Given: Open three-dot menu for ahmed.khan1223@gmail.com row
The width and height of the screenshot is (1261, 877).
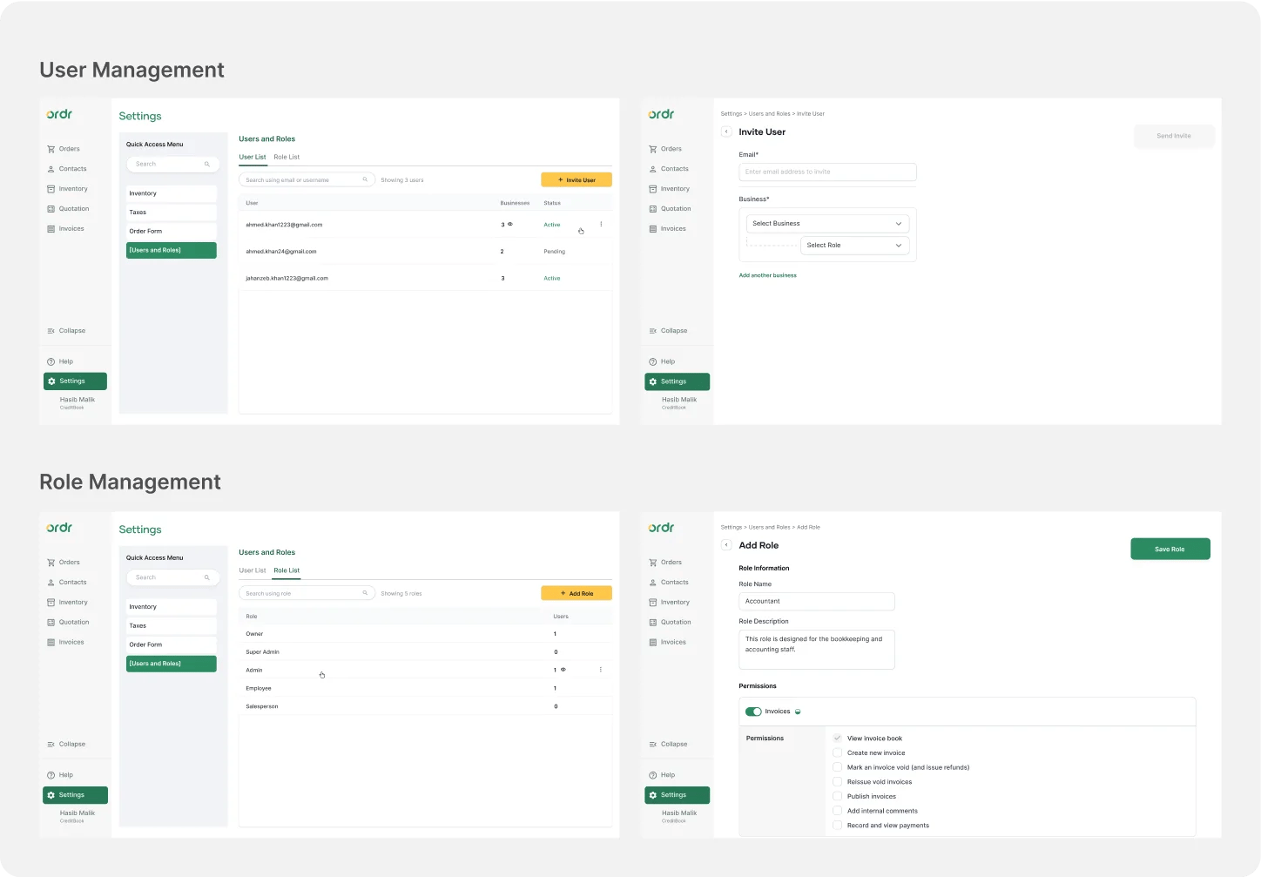Looking at the screenshot, I should tap(601, 225).
